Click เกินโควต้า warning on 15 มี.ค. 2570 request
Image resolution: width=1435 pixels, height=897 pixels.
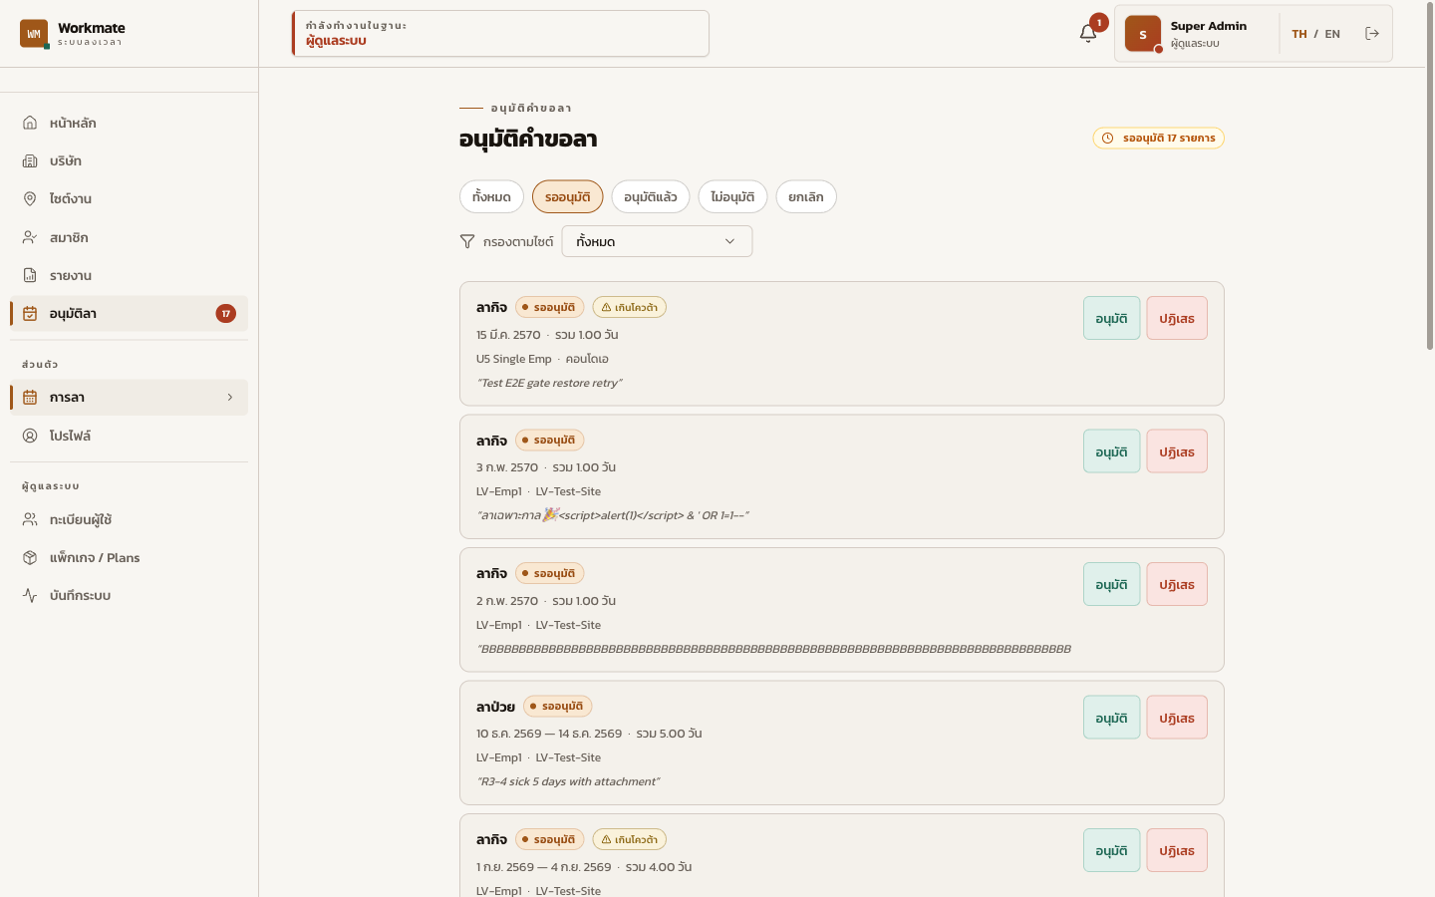[x=629, y=307]
